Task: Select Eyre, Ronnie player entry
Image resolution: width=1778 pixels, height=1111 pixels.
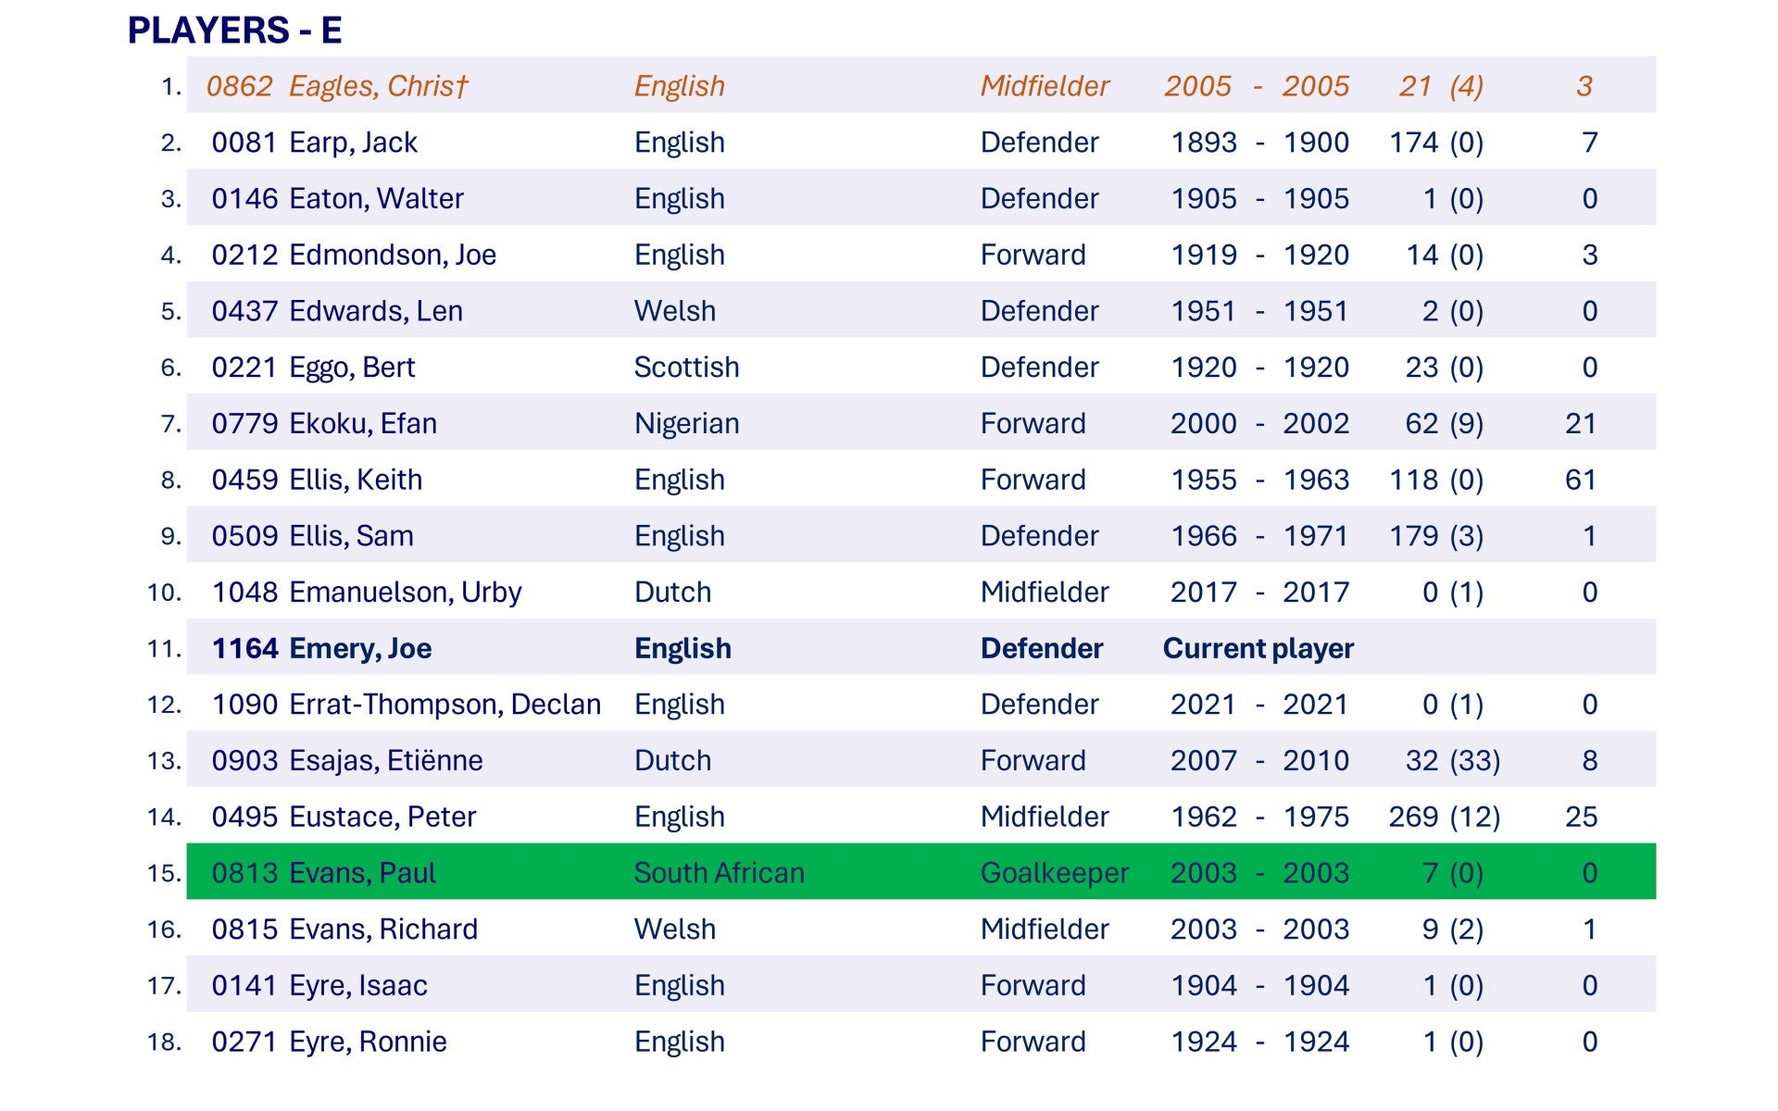Action: click(x=368, y=1042)
